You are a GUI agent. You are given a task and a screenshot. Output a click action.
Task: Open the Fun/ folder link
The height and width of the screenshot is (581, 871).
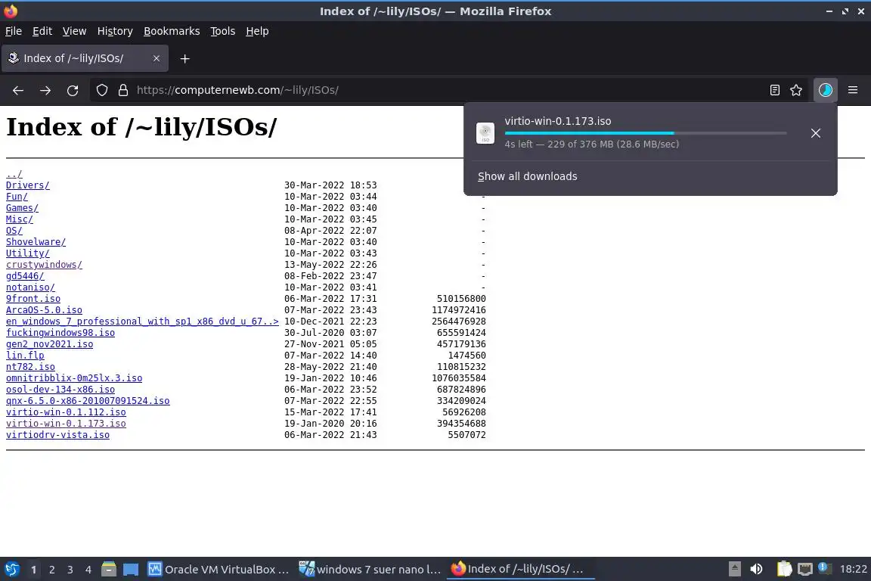point(17,196)
